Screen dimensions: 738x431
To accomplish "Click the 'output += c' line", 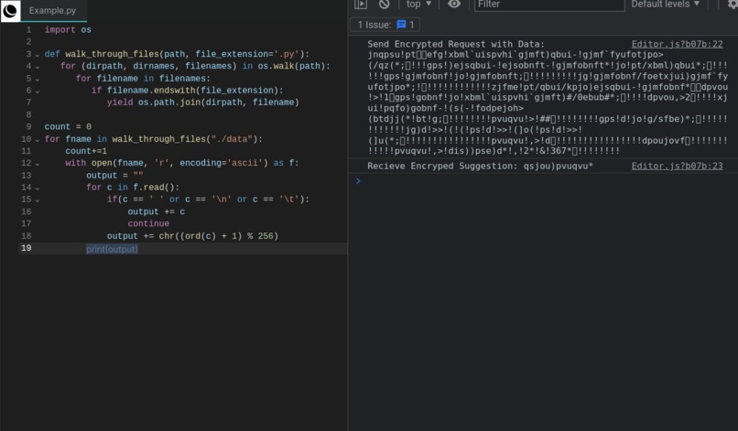I will [157, 211].
